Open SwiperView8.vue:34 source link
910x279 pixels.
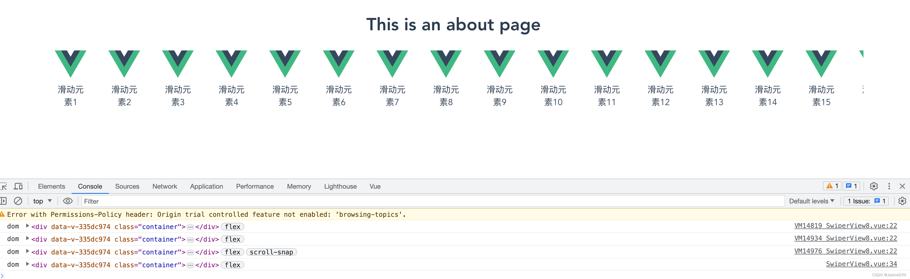(861, 264)
